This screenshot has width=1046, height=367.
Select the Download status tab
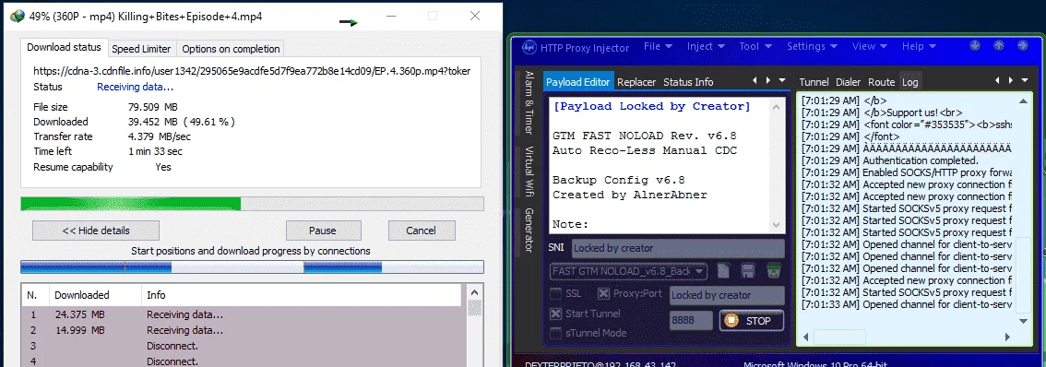(64, 47)
